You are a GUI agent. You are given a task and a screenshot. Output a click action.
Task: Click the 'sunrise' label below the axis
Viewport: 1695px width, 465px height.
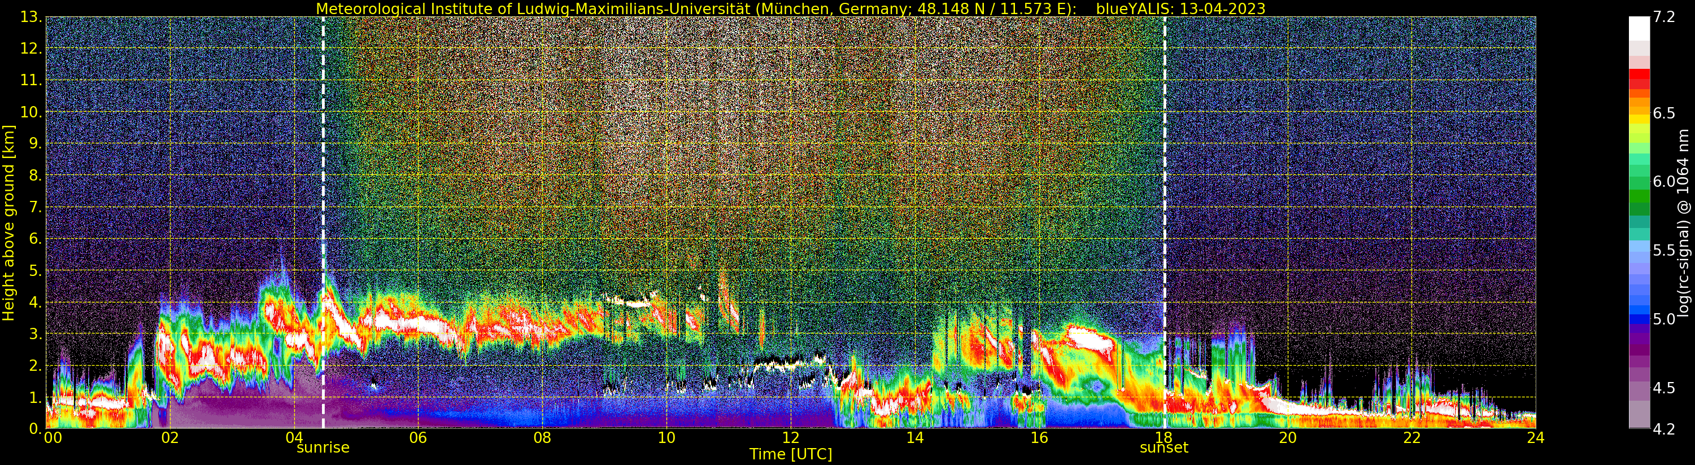tap(323, 448)
